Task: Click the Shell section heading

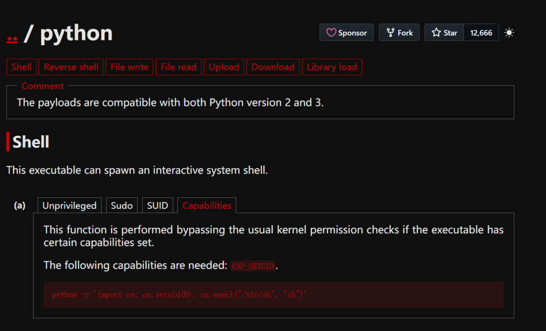Action: (31, 142)
